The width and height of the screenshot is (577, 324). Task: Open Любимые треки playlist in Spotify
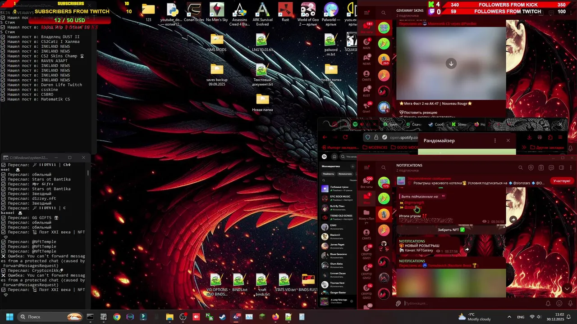click(x=339, y=189)
